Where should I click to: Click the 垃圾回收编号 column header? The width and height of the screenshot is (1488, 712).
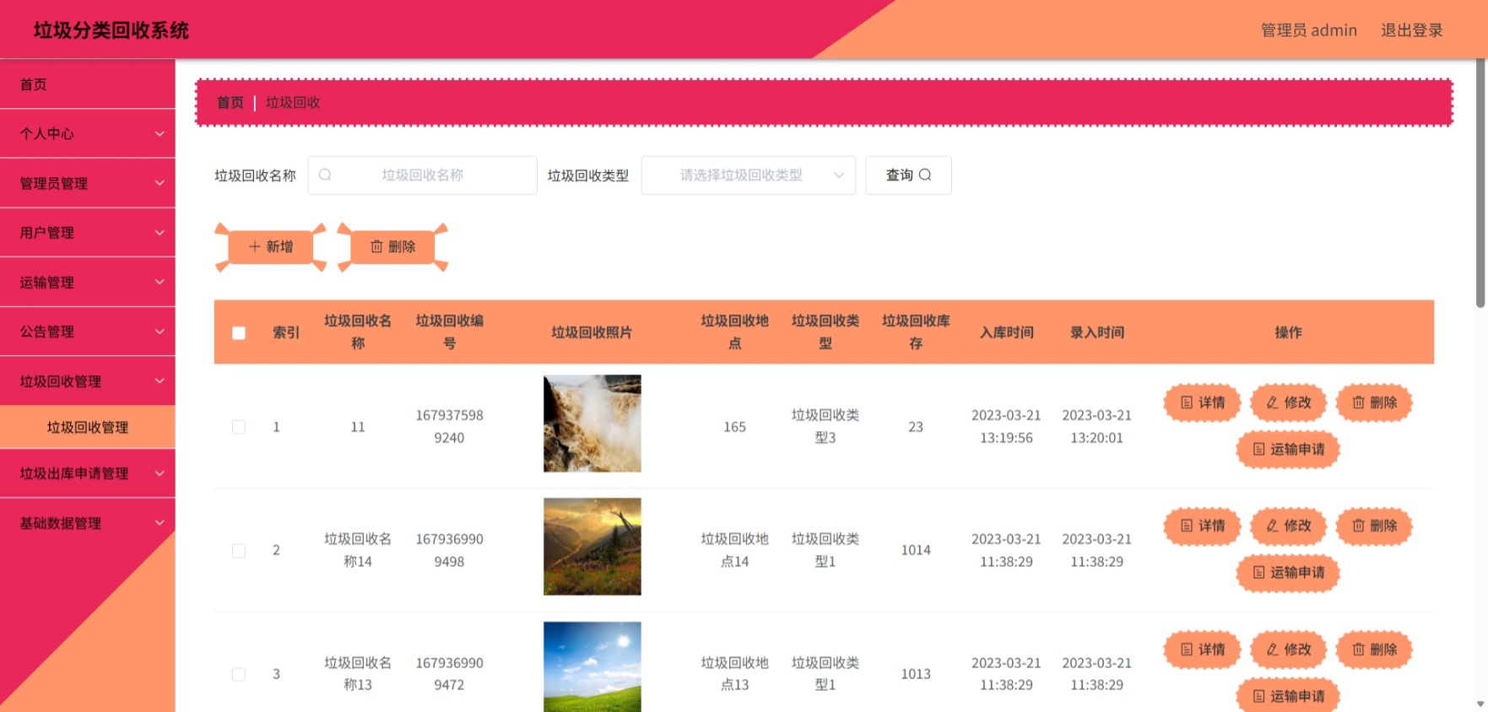(x=449, y=332)
